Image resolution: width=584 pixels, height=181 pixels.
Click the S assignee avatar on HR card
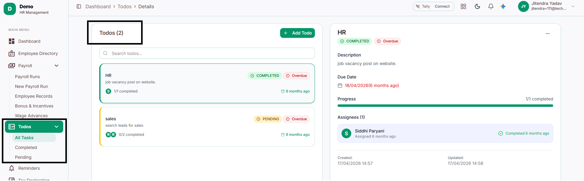click(108, 91)
